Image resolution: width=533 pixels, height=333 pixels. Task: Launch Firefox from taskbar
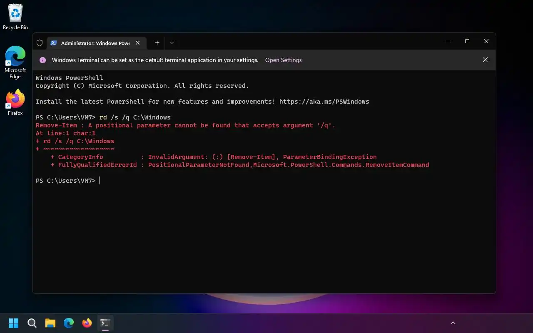point(87,323)
